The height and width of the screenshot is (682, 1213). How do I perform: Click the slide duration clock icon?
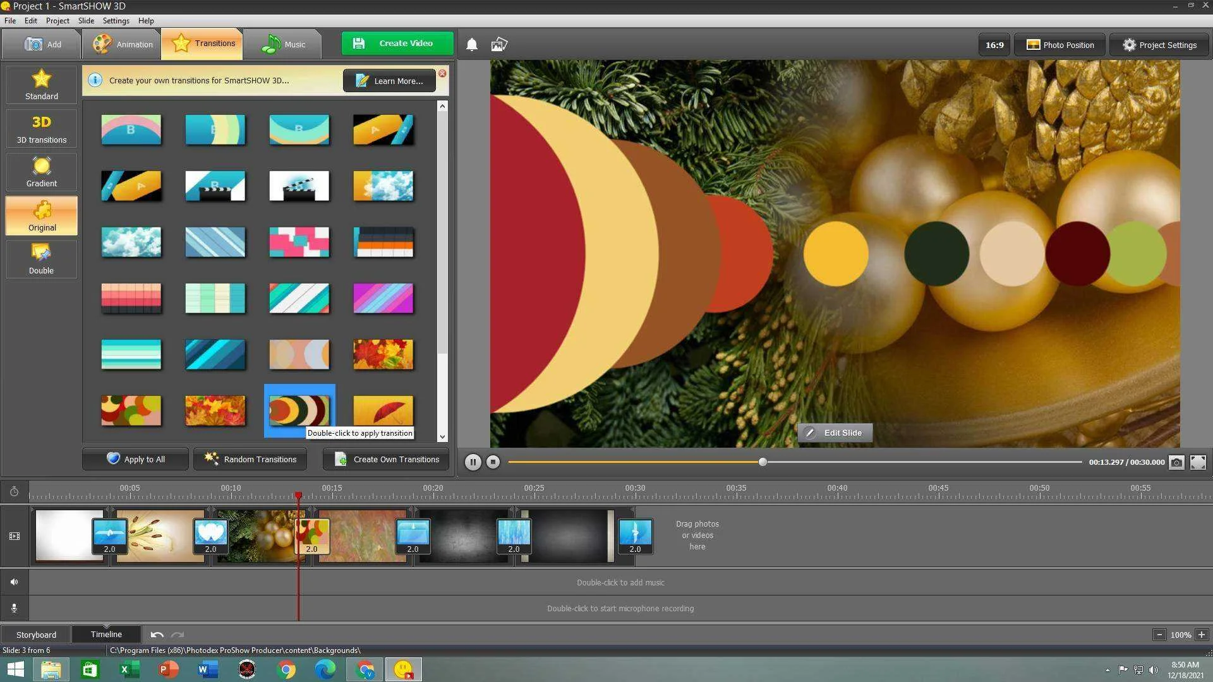pyautogui.click(x=14, y=491)
